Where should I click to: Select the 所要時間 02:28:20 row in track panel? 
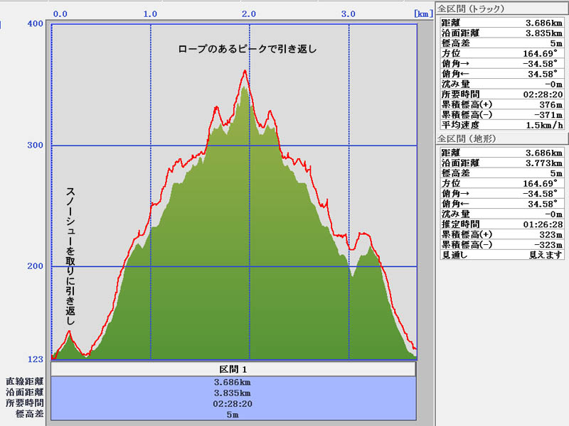[502, 94]
